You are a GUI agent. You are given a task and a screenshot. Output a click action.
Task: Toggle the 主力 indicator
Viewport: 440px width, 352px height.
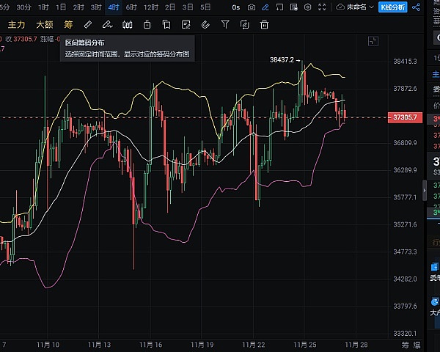(x=16, y=24)
